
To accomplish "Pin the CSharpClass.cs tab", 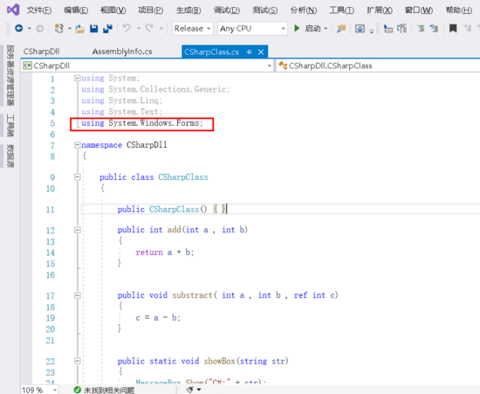I will (x=249, y=52).
